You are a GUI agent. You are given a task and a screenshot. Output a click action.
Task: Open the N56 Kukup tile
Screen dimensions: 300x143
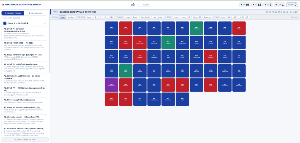pos(182,99)
